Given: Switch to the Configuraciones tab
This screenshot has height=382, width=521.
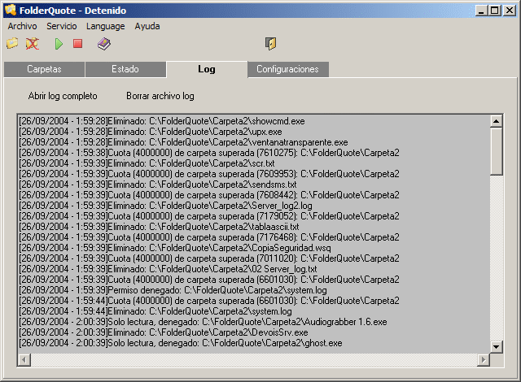Looking at the screenshot, I should coord(287,69).
